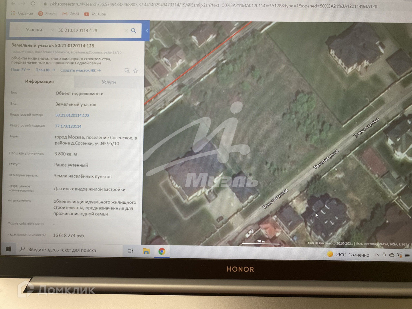Clear the search field with the X icon
The height and width of the screenshot is (309, 412).
pyautogui.click(x=126, y=30)
